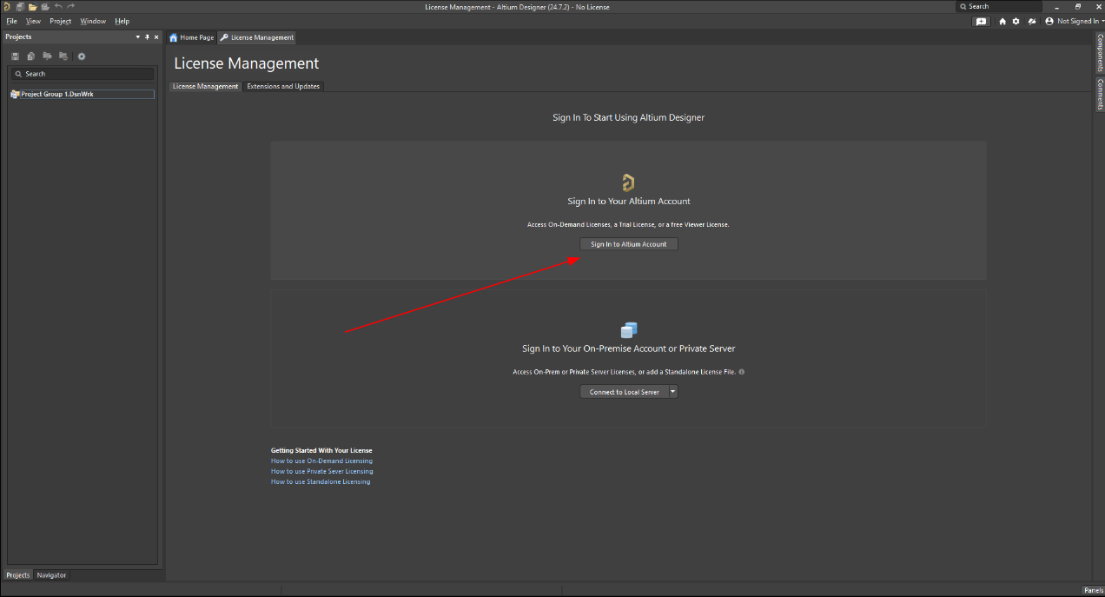Screen dimensions: 1105x597
Task: Switch to the Projects bottom tab
Action: (18, 575)
